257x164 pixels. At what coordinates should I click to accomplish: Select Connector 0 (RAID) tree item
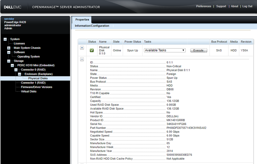point(33,70)
